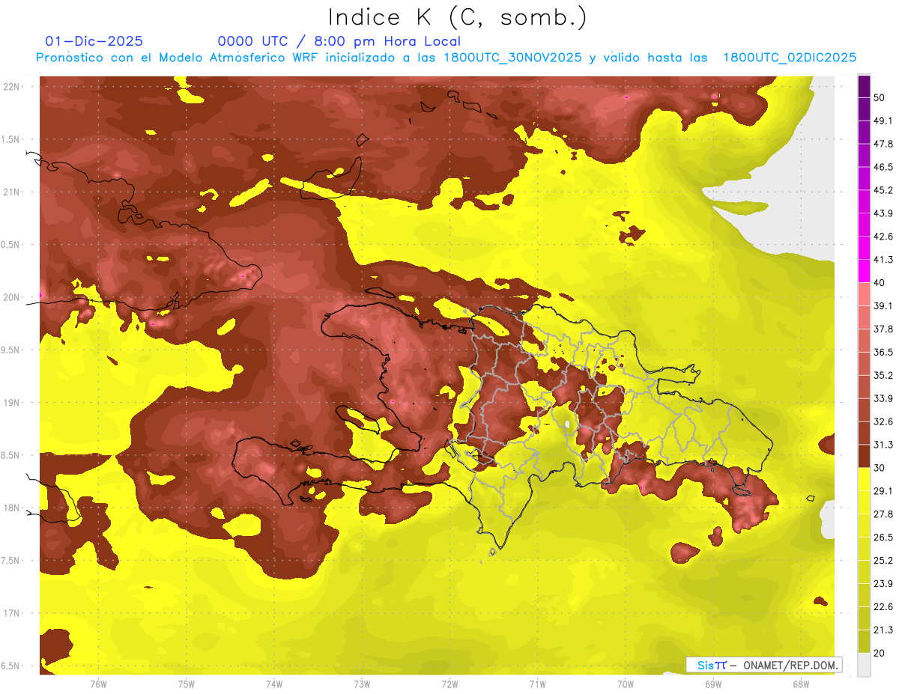Click the colorbar value '23.9'
Image resolution: width=899 pixels, height=694 pixels.
click(x=883, y=584)
